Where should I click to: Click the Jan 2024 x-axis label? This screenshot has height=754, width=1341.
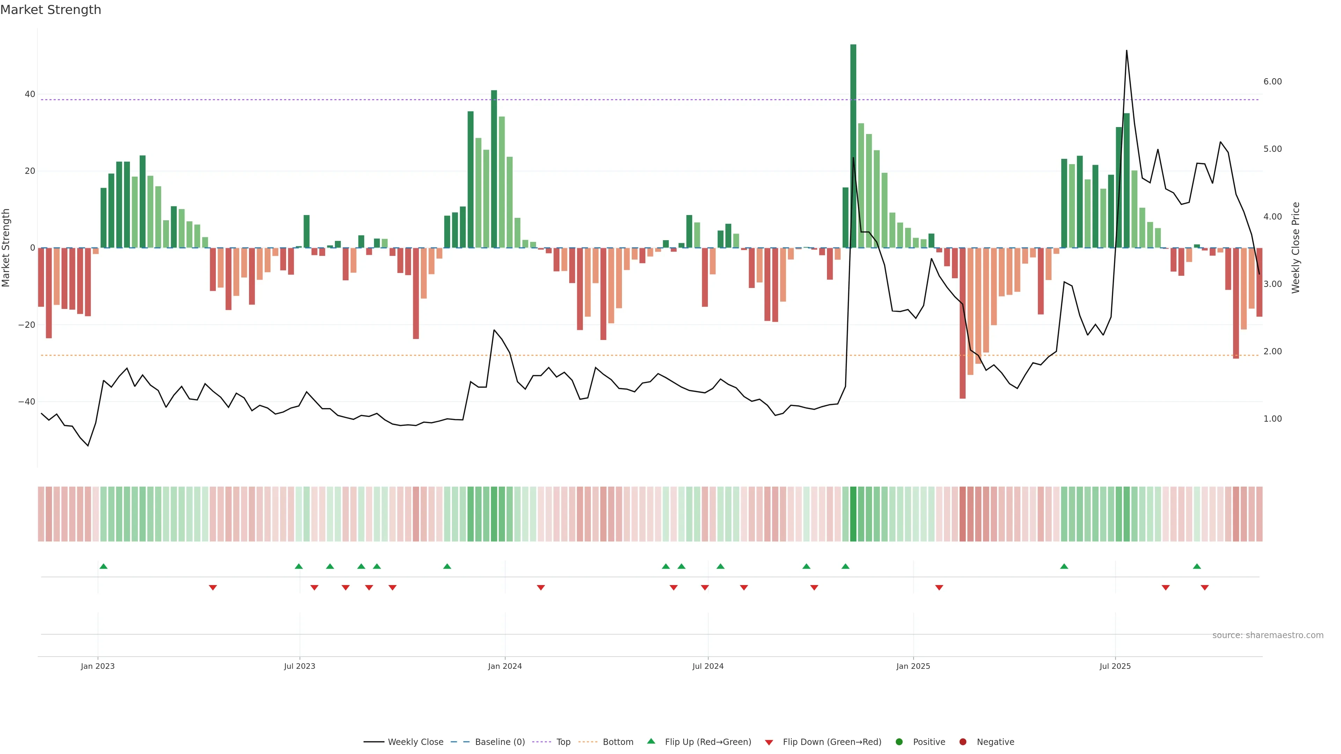click(504, 666)
